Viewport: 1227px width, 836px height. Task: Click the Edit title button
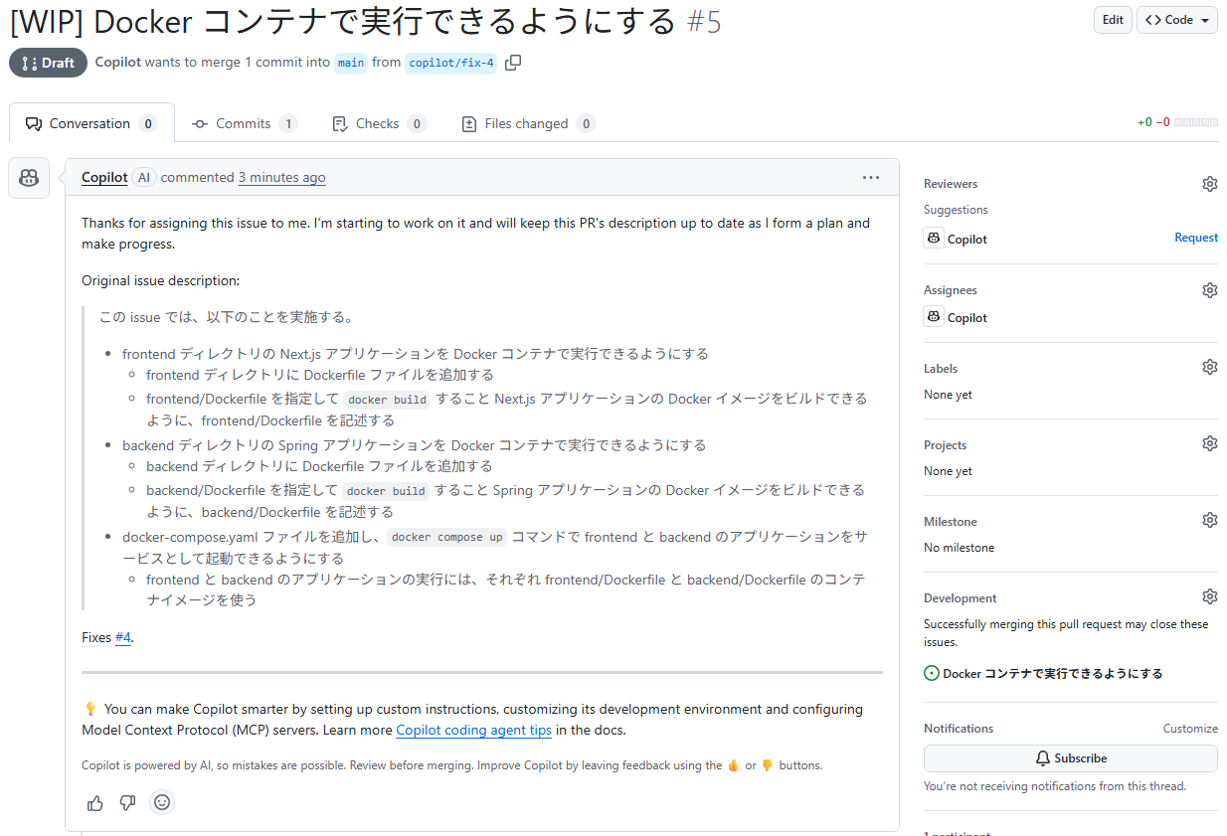(x=1113, y=20)
